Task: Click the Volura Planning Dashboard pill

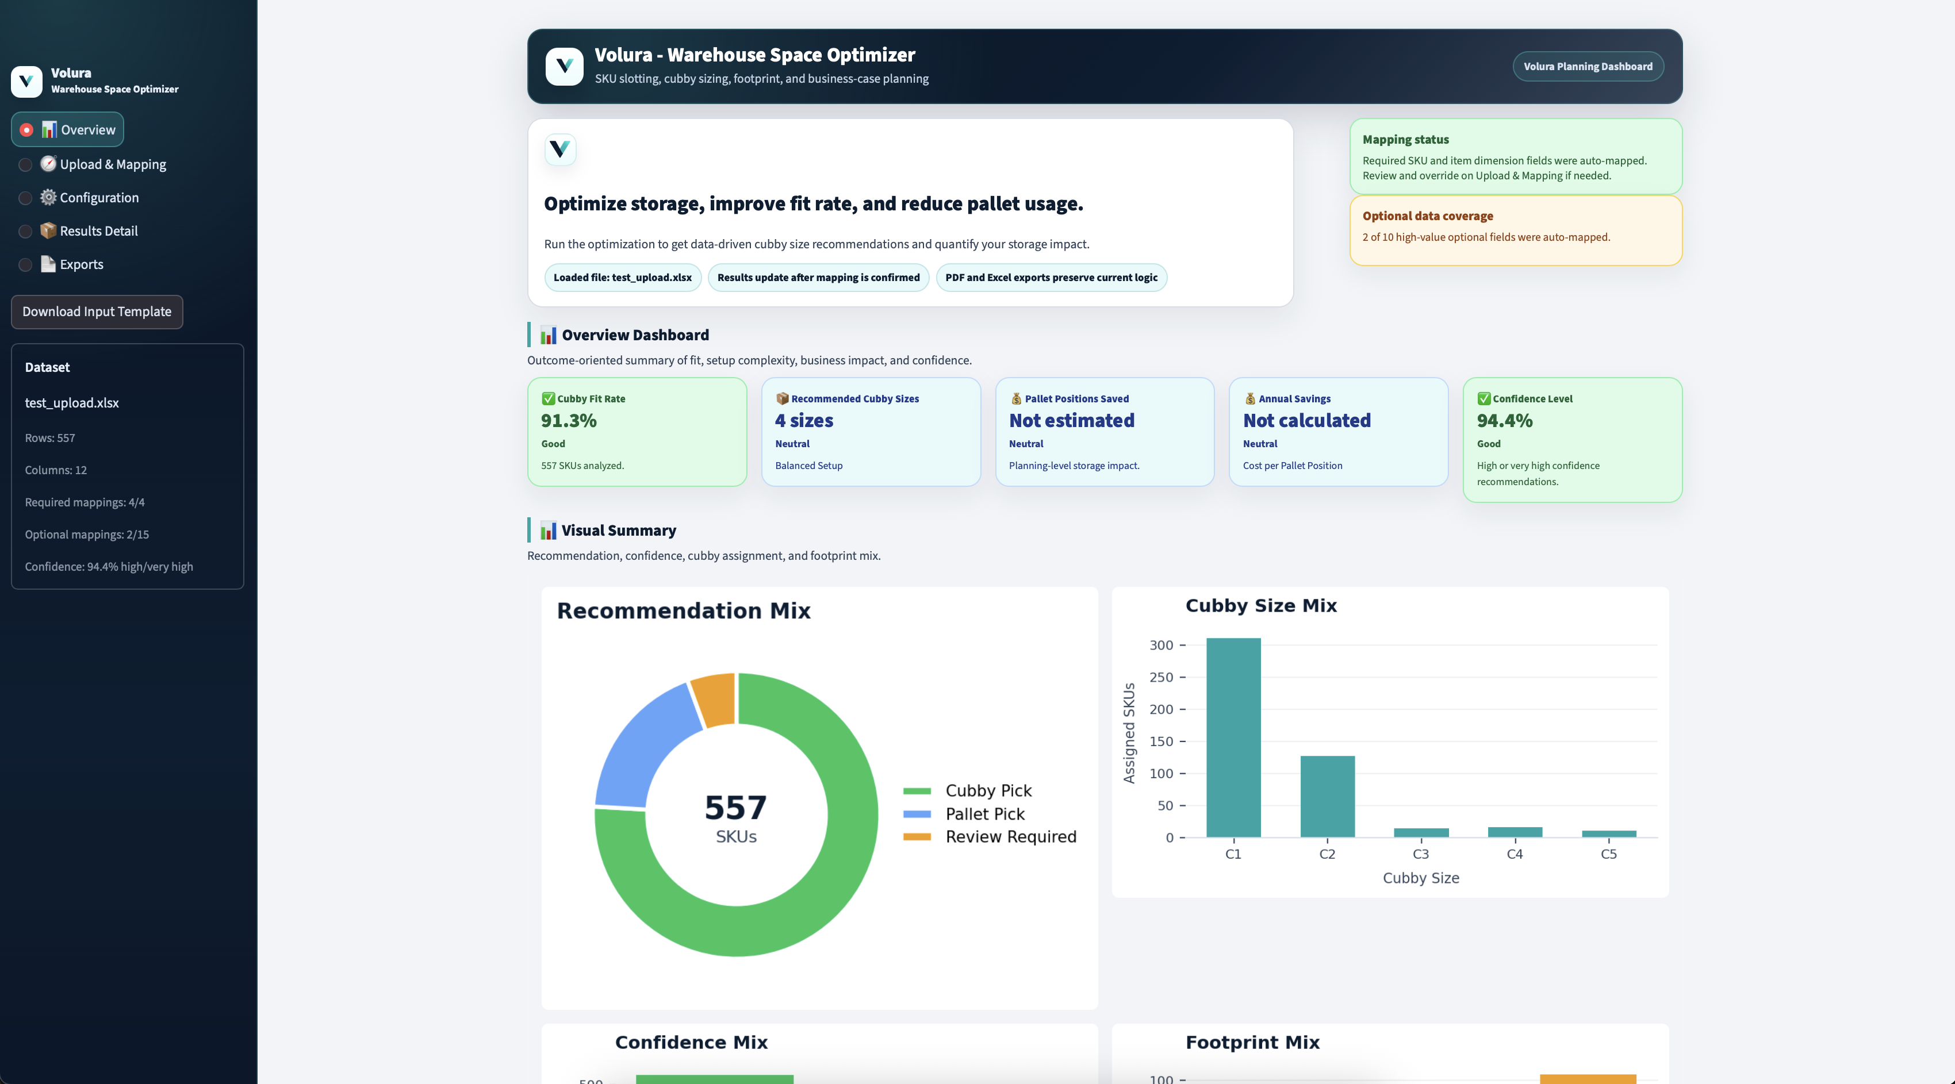Action: click(x=1588, y=67)
